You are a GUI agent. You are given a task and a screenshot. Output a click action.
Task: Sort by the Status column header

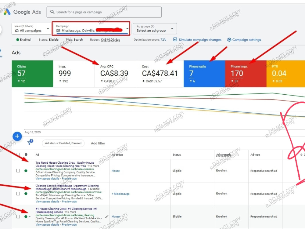177,154
